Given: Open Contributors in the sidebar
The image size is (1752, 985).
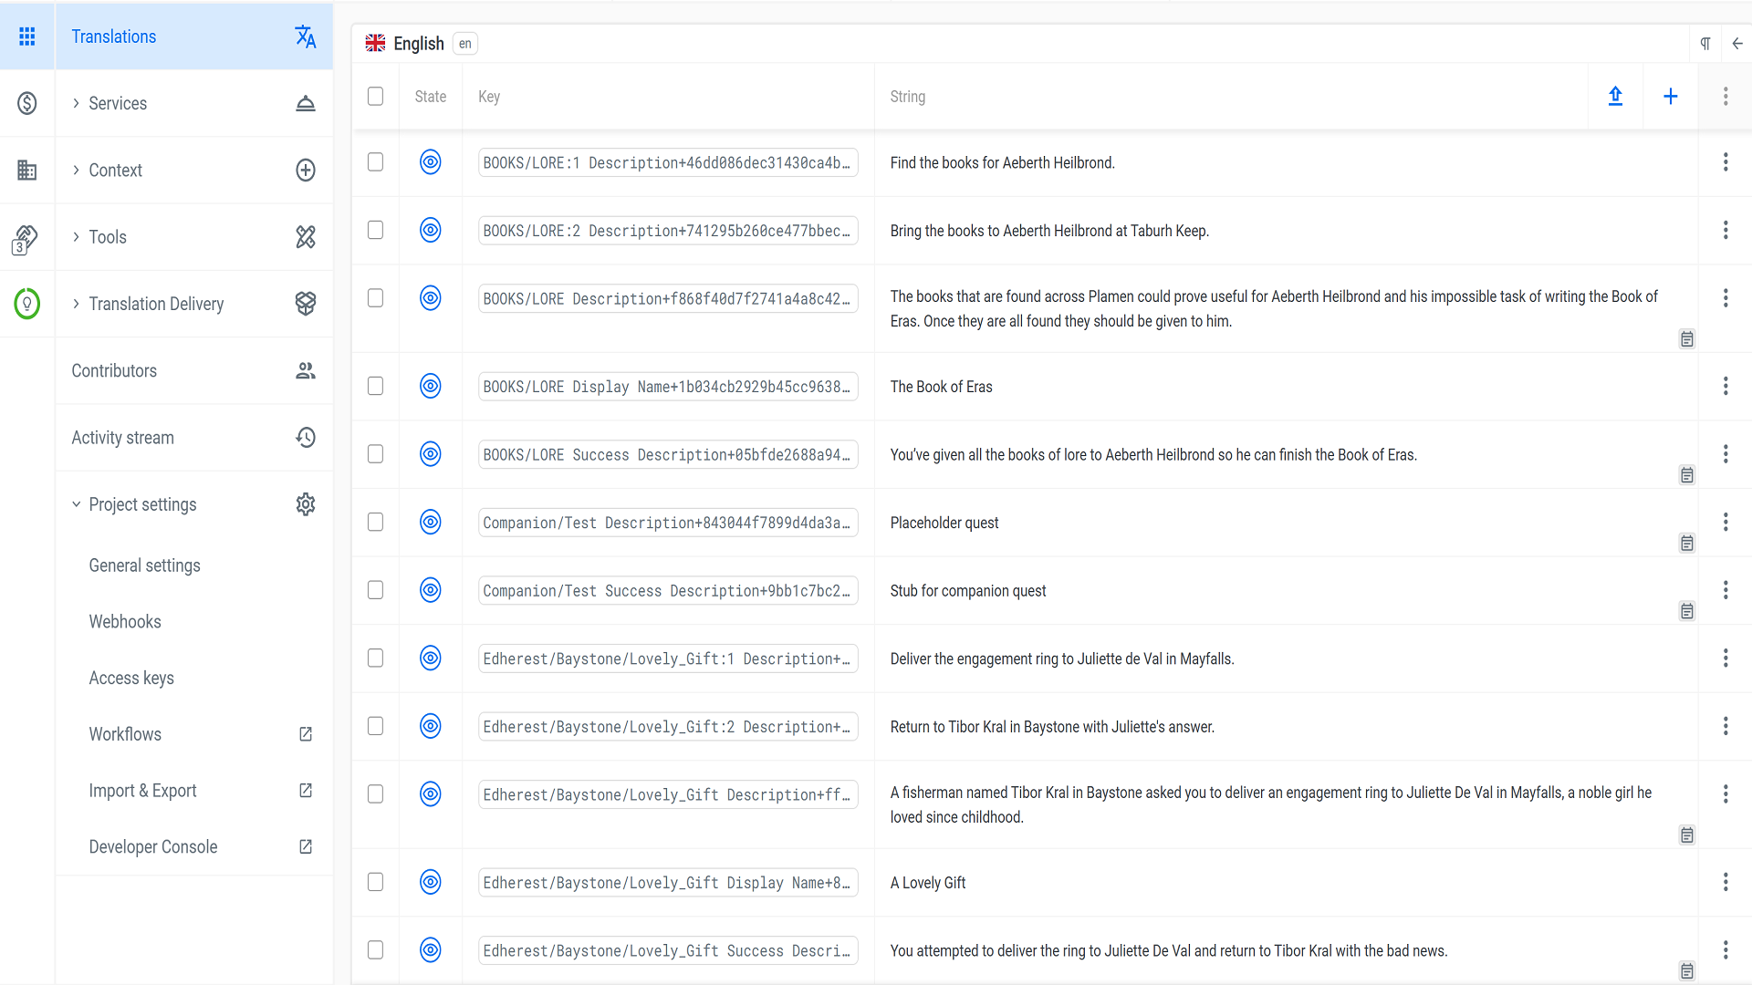Looking at the screenshot, I should point(193,370).
